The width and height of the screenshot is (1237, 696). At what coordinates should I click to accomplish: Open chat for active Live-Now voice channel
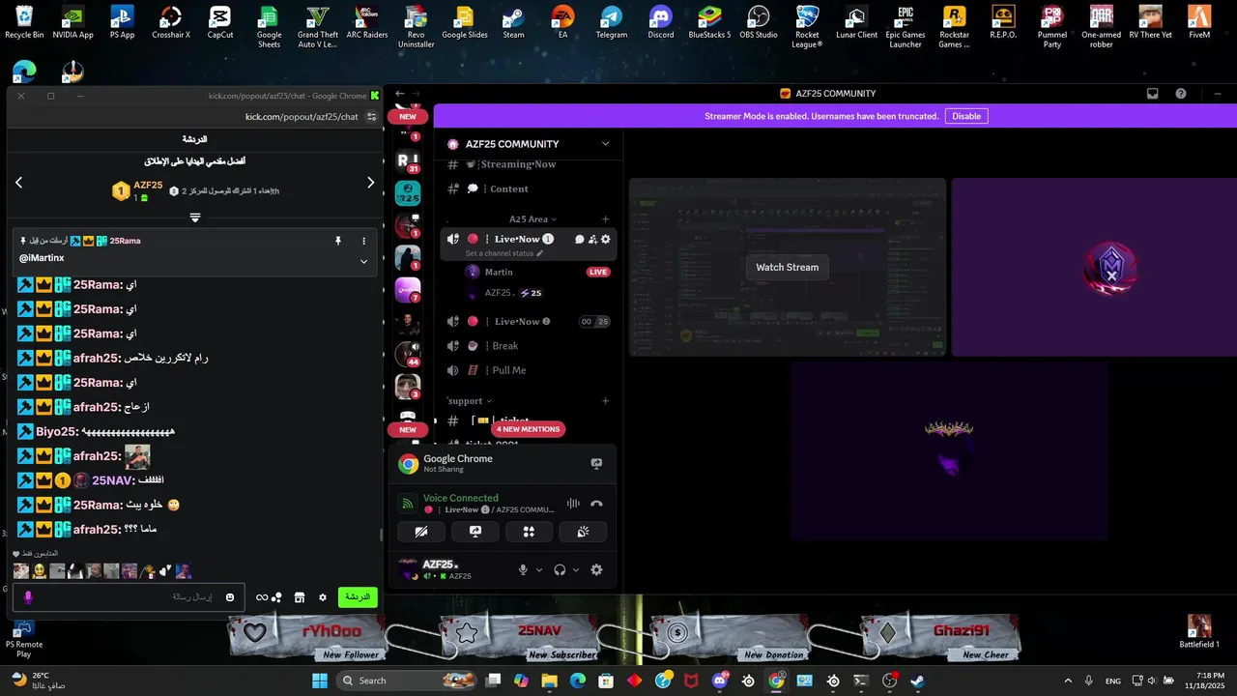(579, 239)
